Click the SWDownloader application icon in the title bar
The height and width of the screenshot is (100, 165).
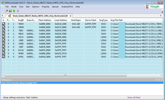[x=3, y=3]
